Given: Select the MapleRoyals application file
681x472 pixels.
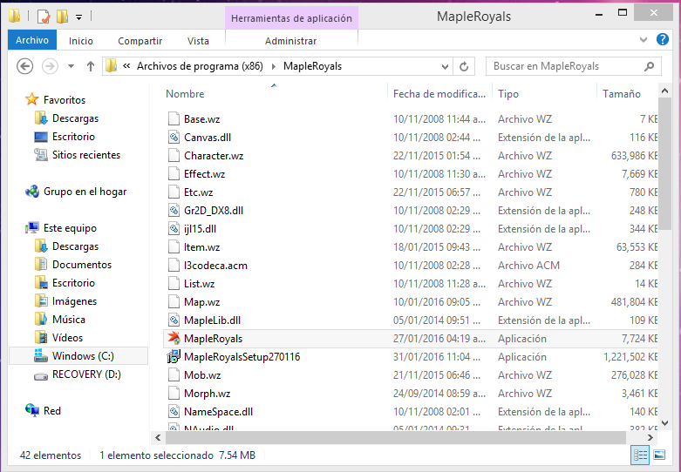Looking at the screenshot, I should [213, 338].
